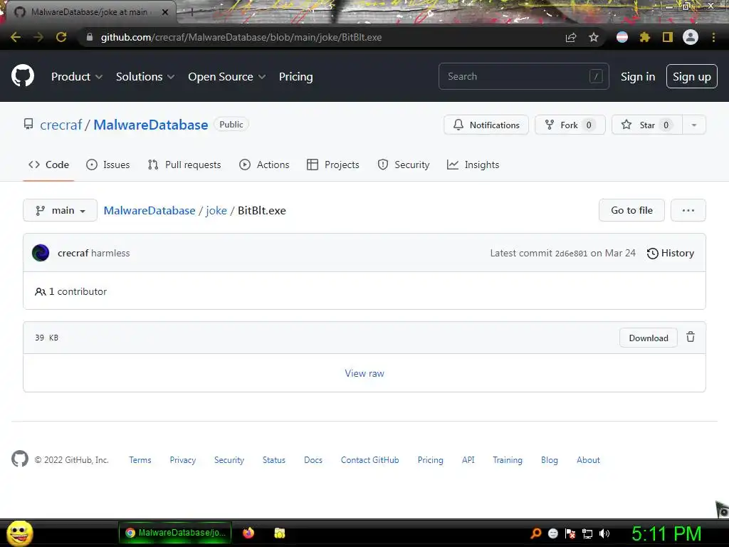729x547 pixels.
Task: Expand the Open Source menu
Action: [227, 77]
